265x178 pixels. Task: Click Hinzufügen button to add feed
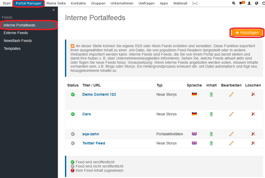[x=247, y=33]
